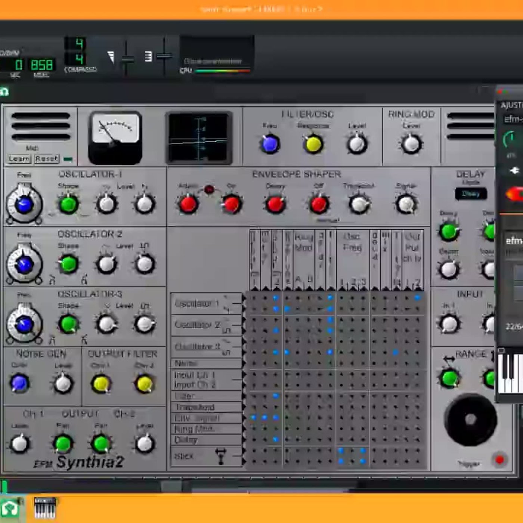Click the Noise Gen blue Color knob

[19, 383]
